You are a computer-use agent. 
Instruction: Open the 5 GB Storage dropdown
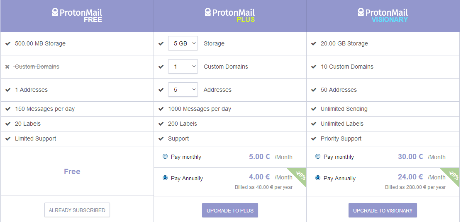(x=183, y=43)
